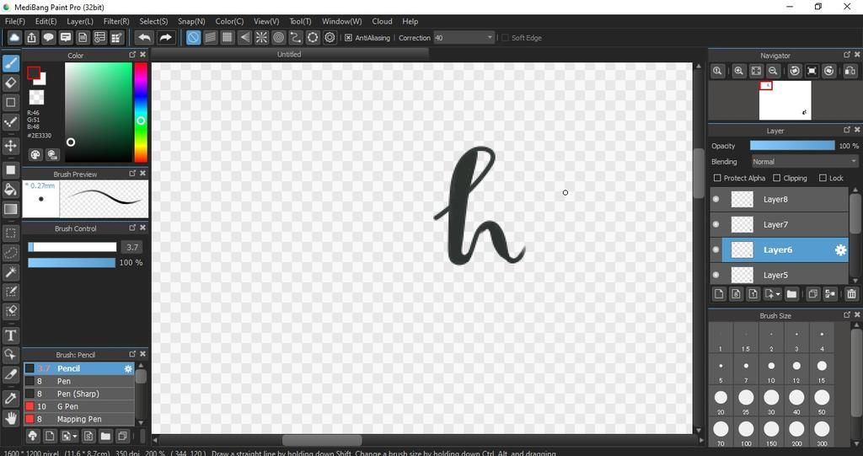Open the Cloud menu
863x456 pixels.
[x=382, y=21]
